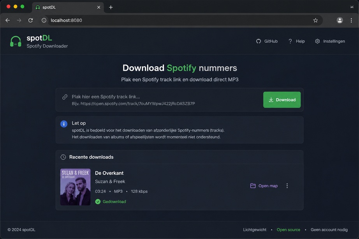Viewport: 359px width, 239px height.
Task: Click the Geen account nodig footer text
Action: click(x=329, y=230)
